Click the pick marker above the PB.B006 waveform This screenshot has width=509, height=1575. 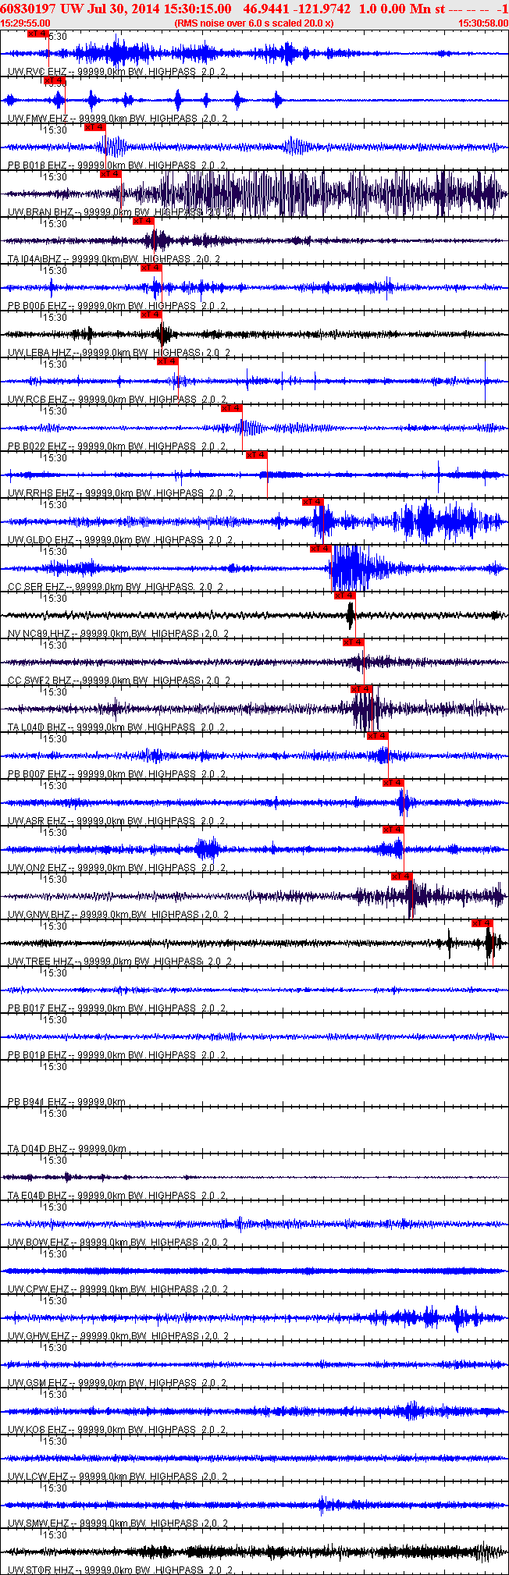tap(151, 268)
